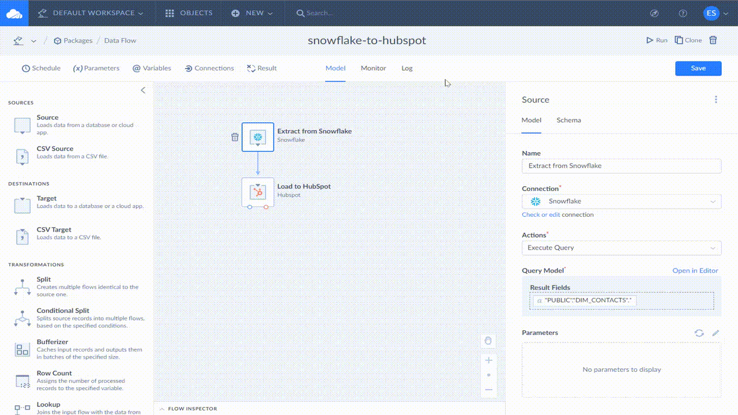Screen dimensions: 738x415
Task: Select the pan hand tool on the canvas
Action: coord(488,341)
